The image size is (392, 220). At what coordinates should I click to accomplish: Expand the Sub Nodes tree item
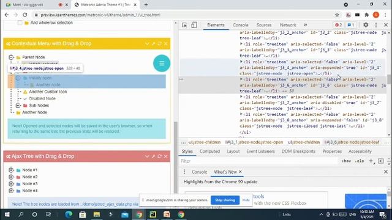point(18,106)
